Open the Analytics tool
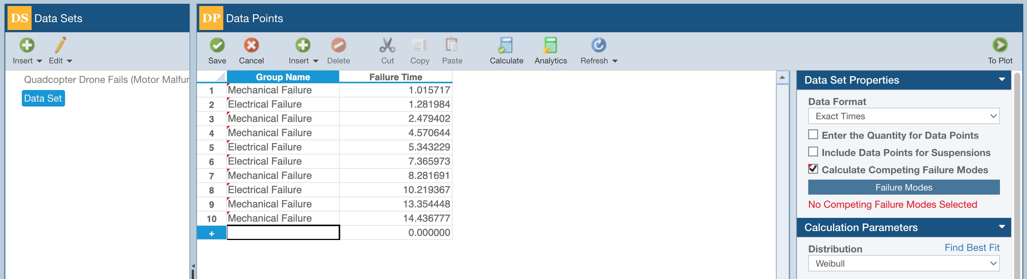 (x=550, y=45)
